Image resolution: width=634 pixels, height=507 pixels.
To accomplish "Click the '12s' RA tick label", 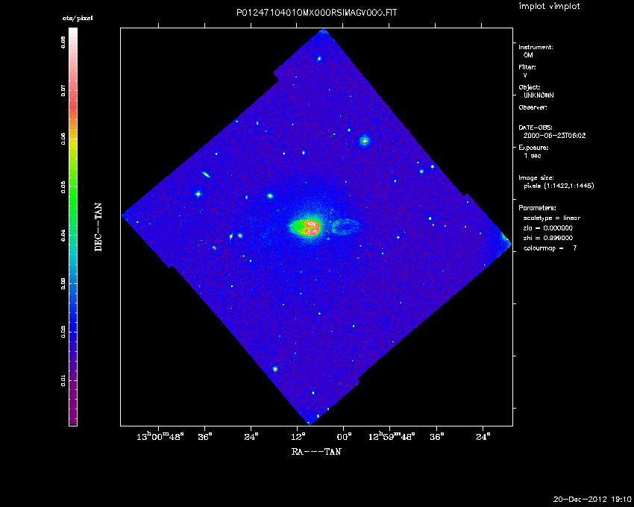I will coord(298,437).
